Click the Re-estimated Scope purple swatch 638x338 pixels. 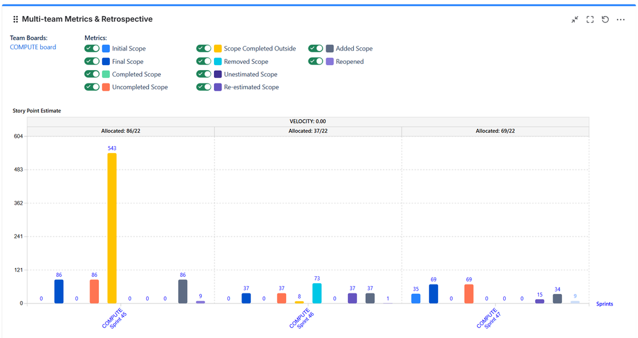pyautogui.click(x=218, y=87)
